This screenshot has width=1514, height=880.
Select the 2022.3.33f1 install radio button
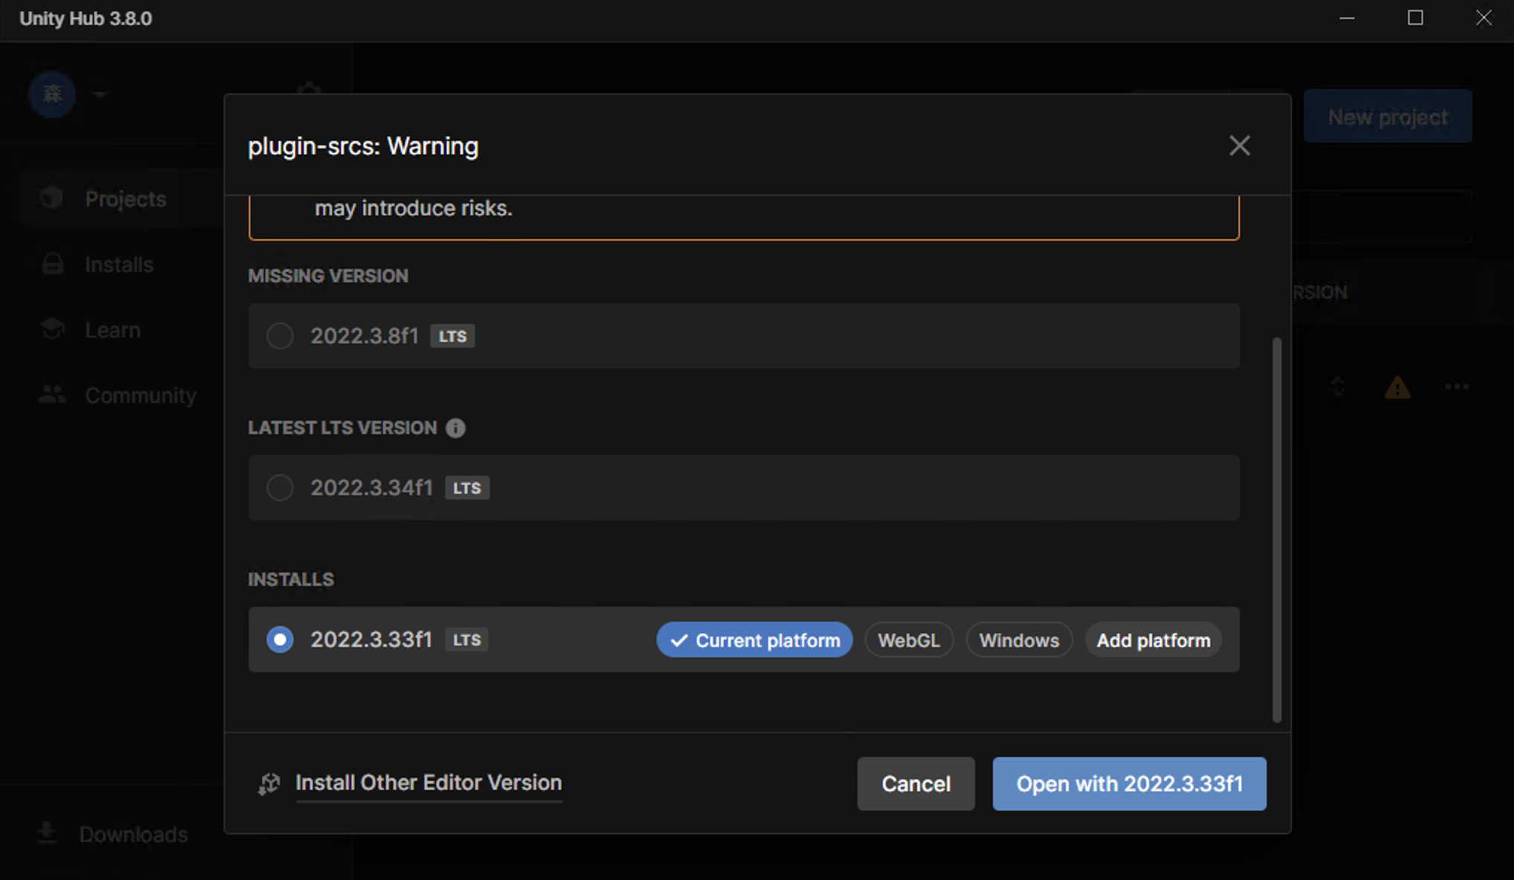pyautogui.click(x=280, y=640)
